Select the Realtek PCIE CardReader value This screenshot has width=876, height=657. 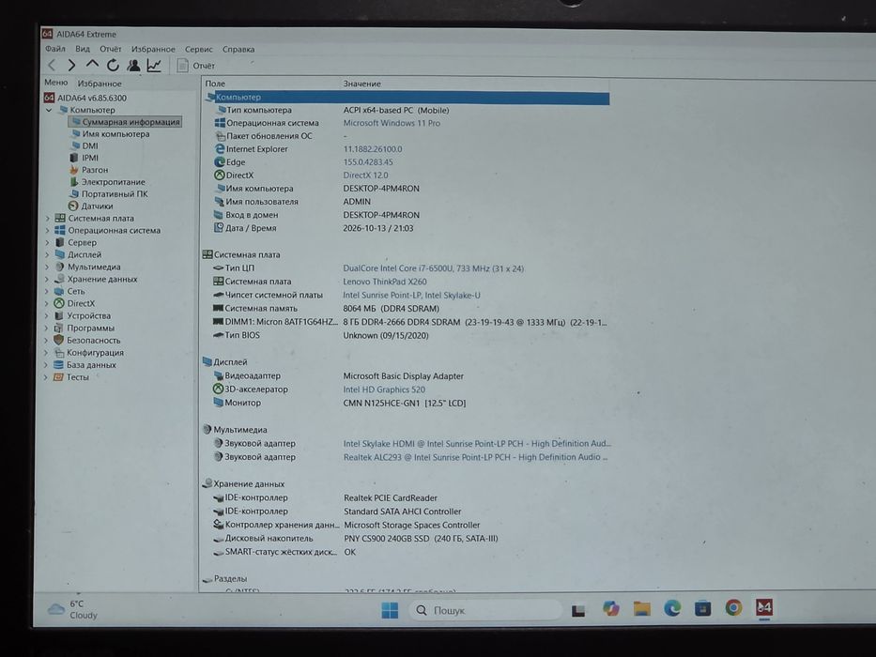[391, 498]
